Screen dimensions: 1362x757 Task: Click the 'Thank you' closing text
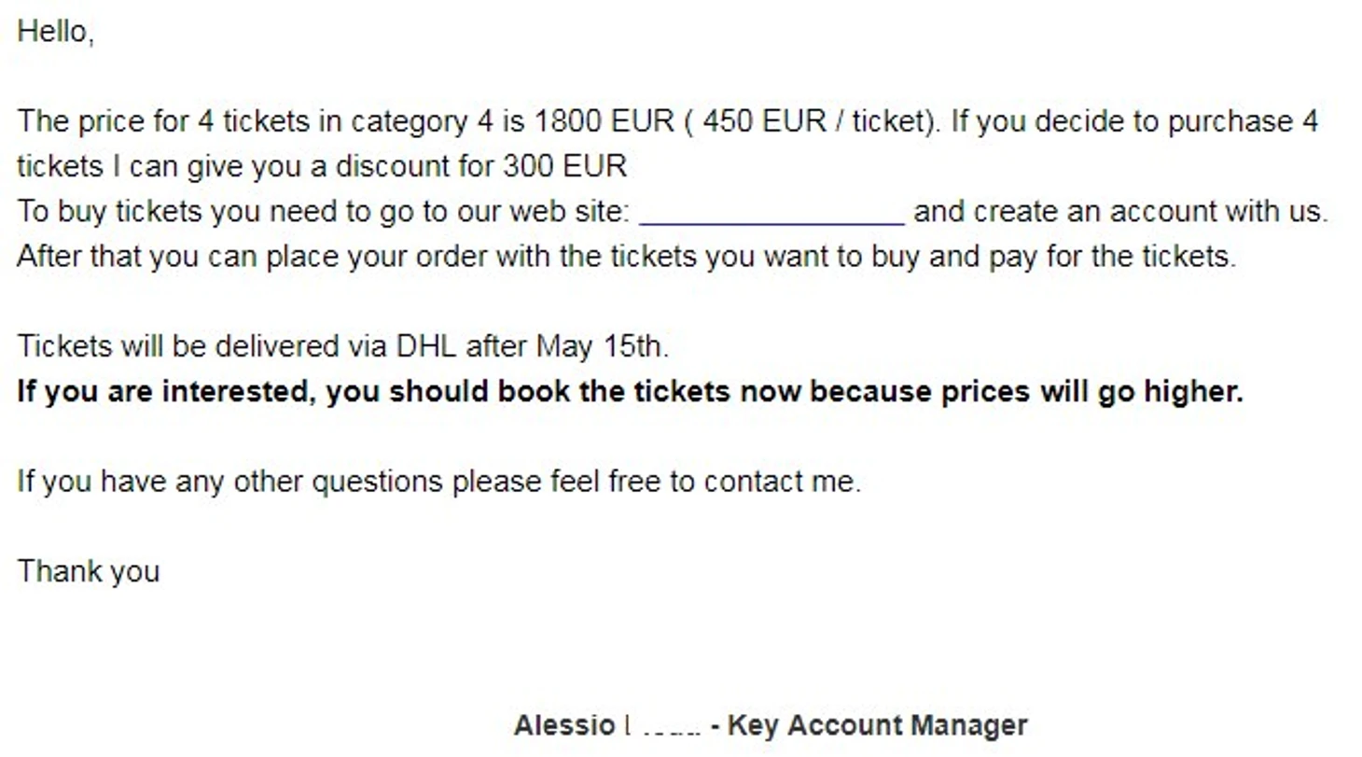point(89,571)
